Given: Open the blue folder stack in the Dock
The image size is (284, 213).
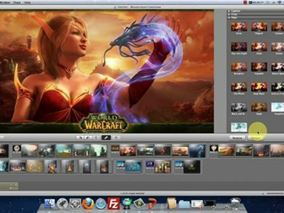Looking at the screenshot, I should tap(184, 204).
